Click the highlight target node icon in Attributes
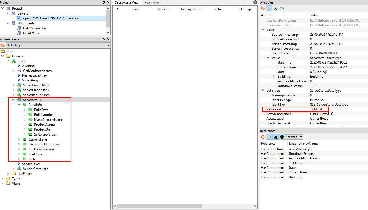368x210 pixels. (282, 9)
